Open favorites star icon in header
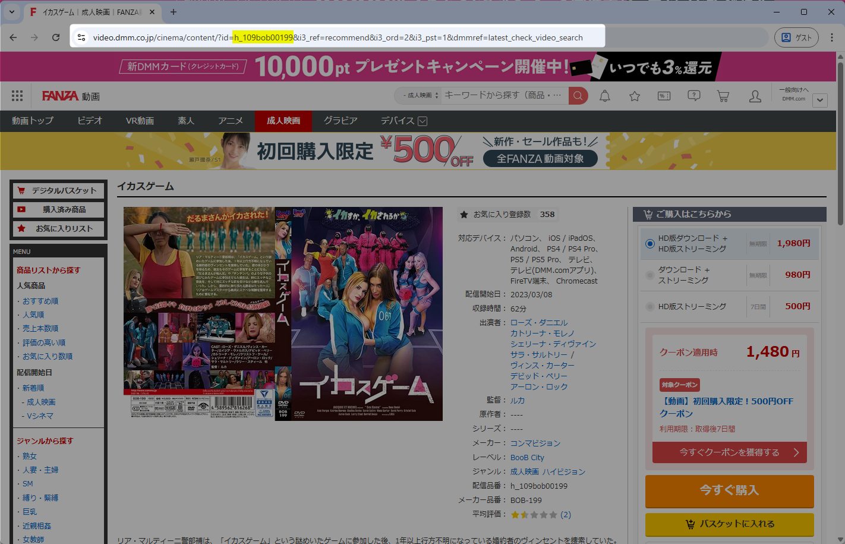The height and width of the screenshot is (544, 845). (634, 96)
